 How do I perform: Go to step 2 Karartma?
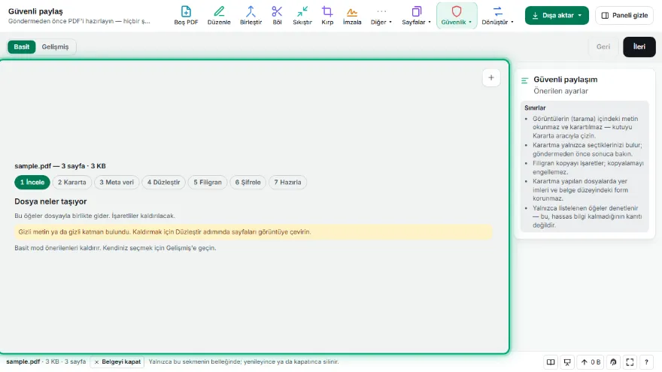[71, 182]
